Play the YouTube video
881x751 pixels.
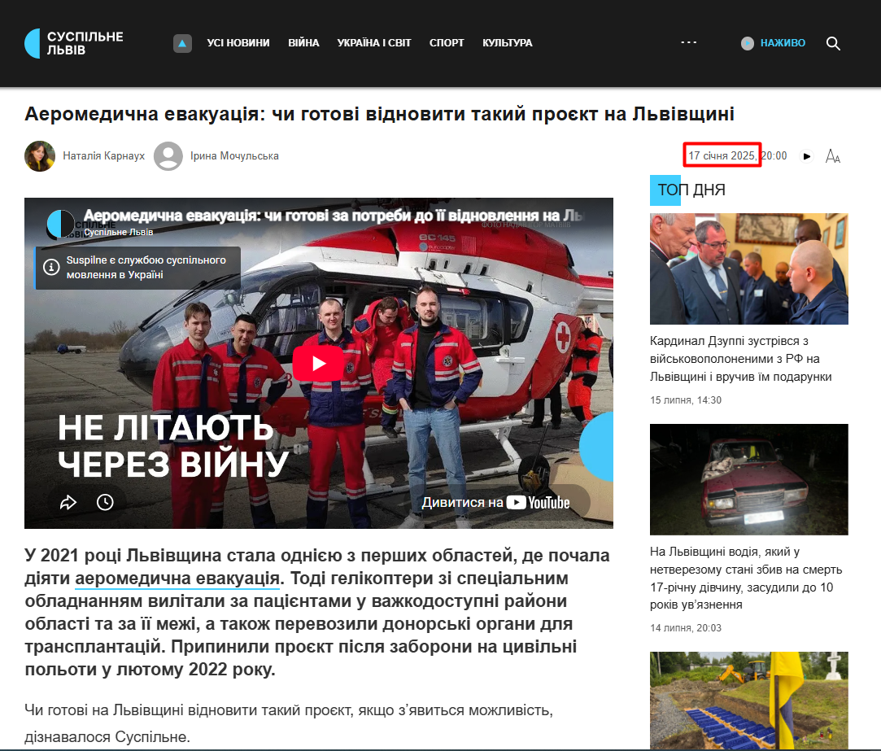point(319,363)
